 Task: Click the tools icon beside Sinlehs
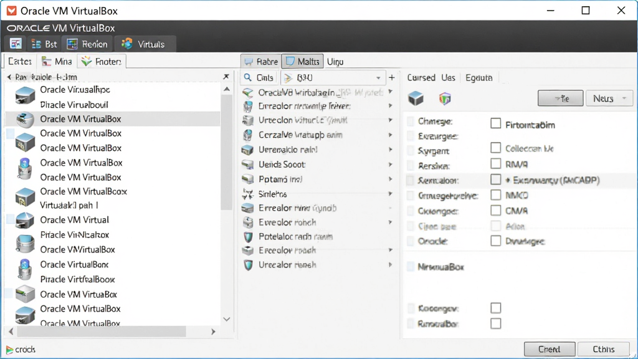248,194
